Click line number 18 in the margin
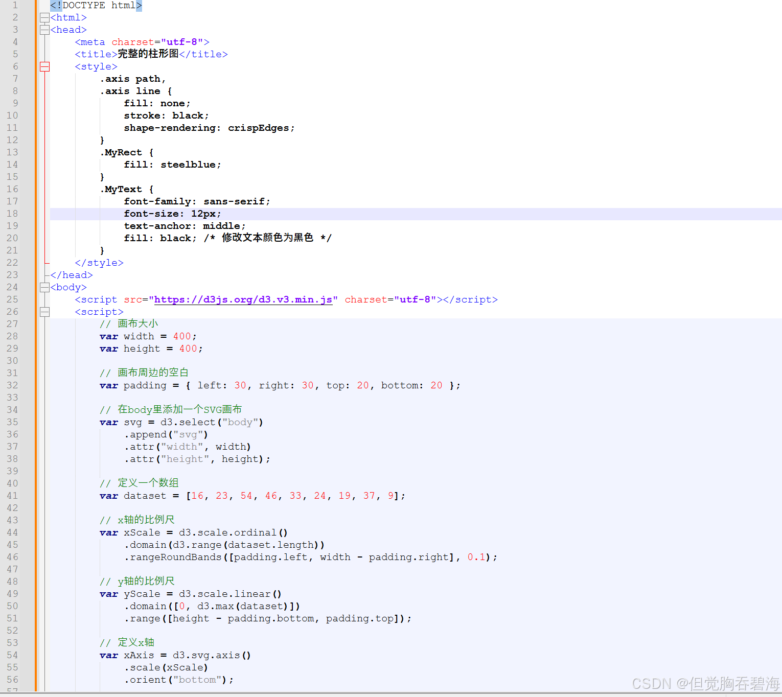This screenshot has height=697, width=782. tap(12, 214)
